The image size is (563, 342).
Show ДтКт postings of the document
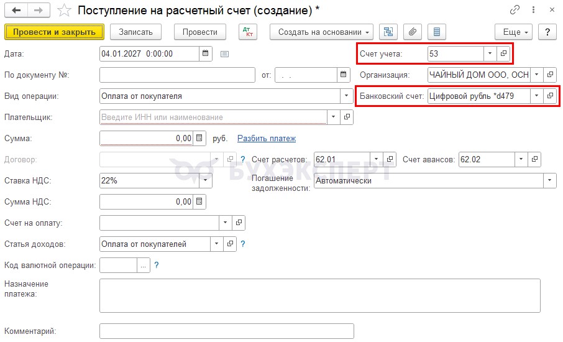click(248, 32)
